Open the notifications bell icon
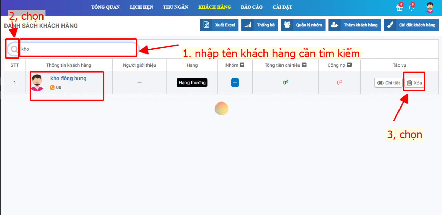 click(x=411, y=8)
